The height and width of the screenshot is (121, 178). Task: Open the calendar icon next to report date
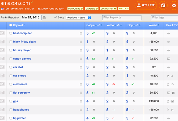(x=44, y=18)
